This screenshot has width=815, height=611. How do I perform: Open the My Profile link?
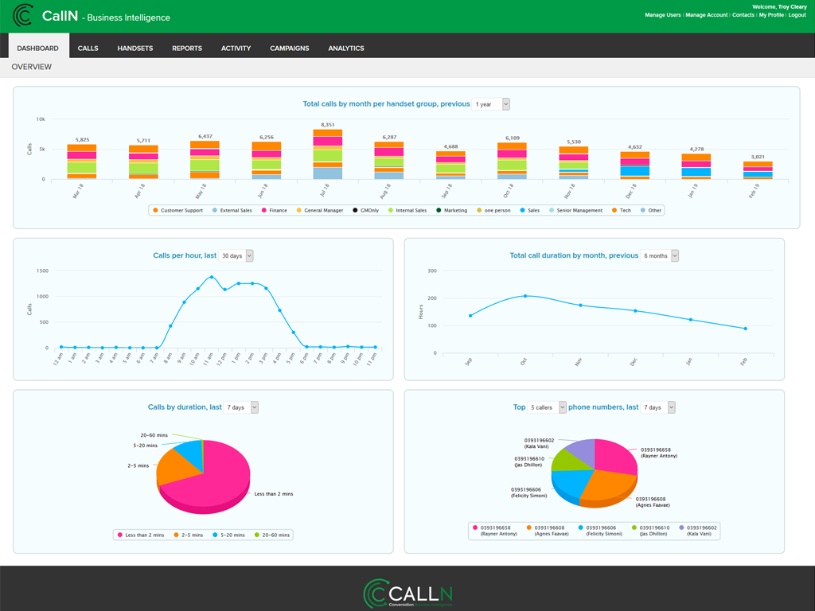point(770,15)
